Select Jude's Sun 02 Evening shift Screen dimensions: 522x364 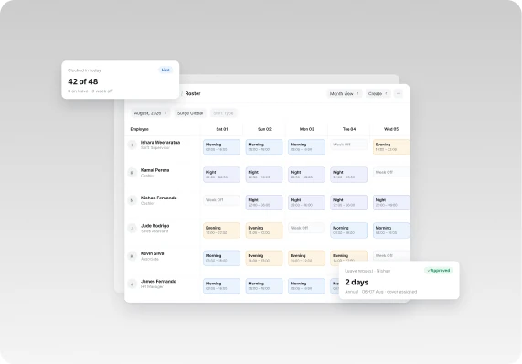tap(264, 230)
